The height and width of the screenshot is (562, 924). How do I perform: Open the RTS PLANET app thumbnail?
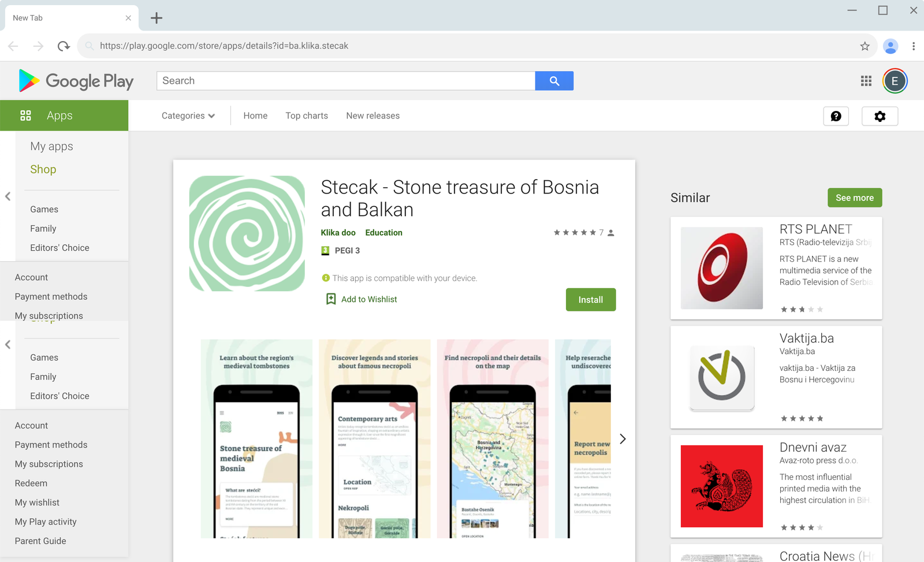(x=722, y=268)
